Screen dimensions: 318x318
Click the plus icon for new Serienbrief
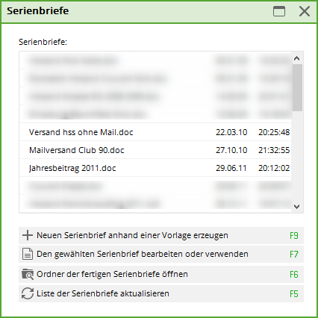point(28,235)
